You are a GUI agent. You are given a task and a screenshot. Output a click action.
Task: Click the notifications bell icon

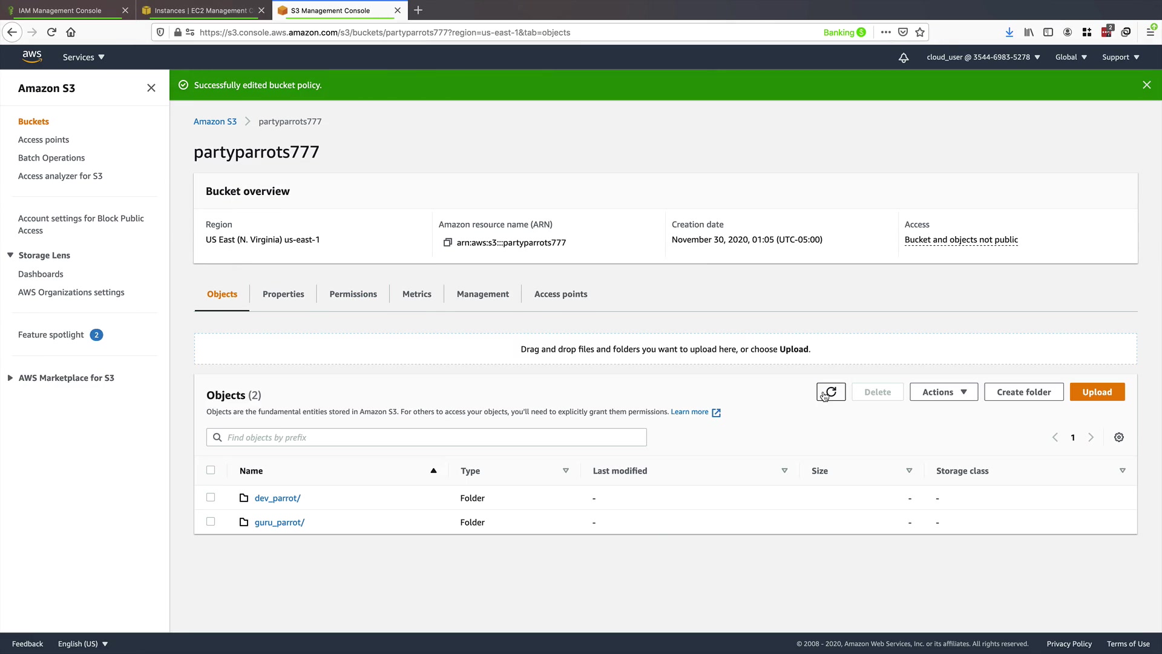coord(904,58)
